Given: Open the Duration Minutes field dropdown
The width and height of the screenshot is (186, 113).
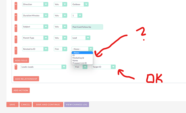Looking at the screenshot, I should pyautogui.click(x=35, y=16).
